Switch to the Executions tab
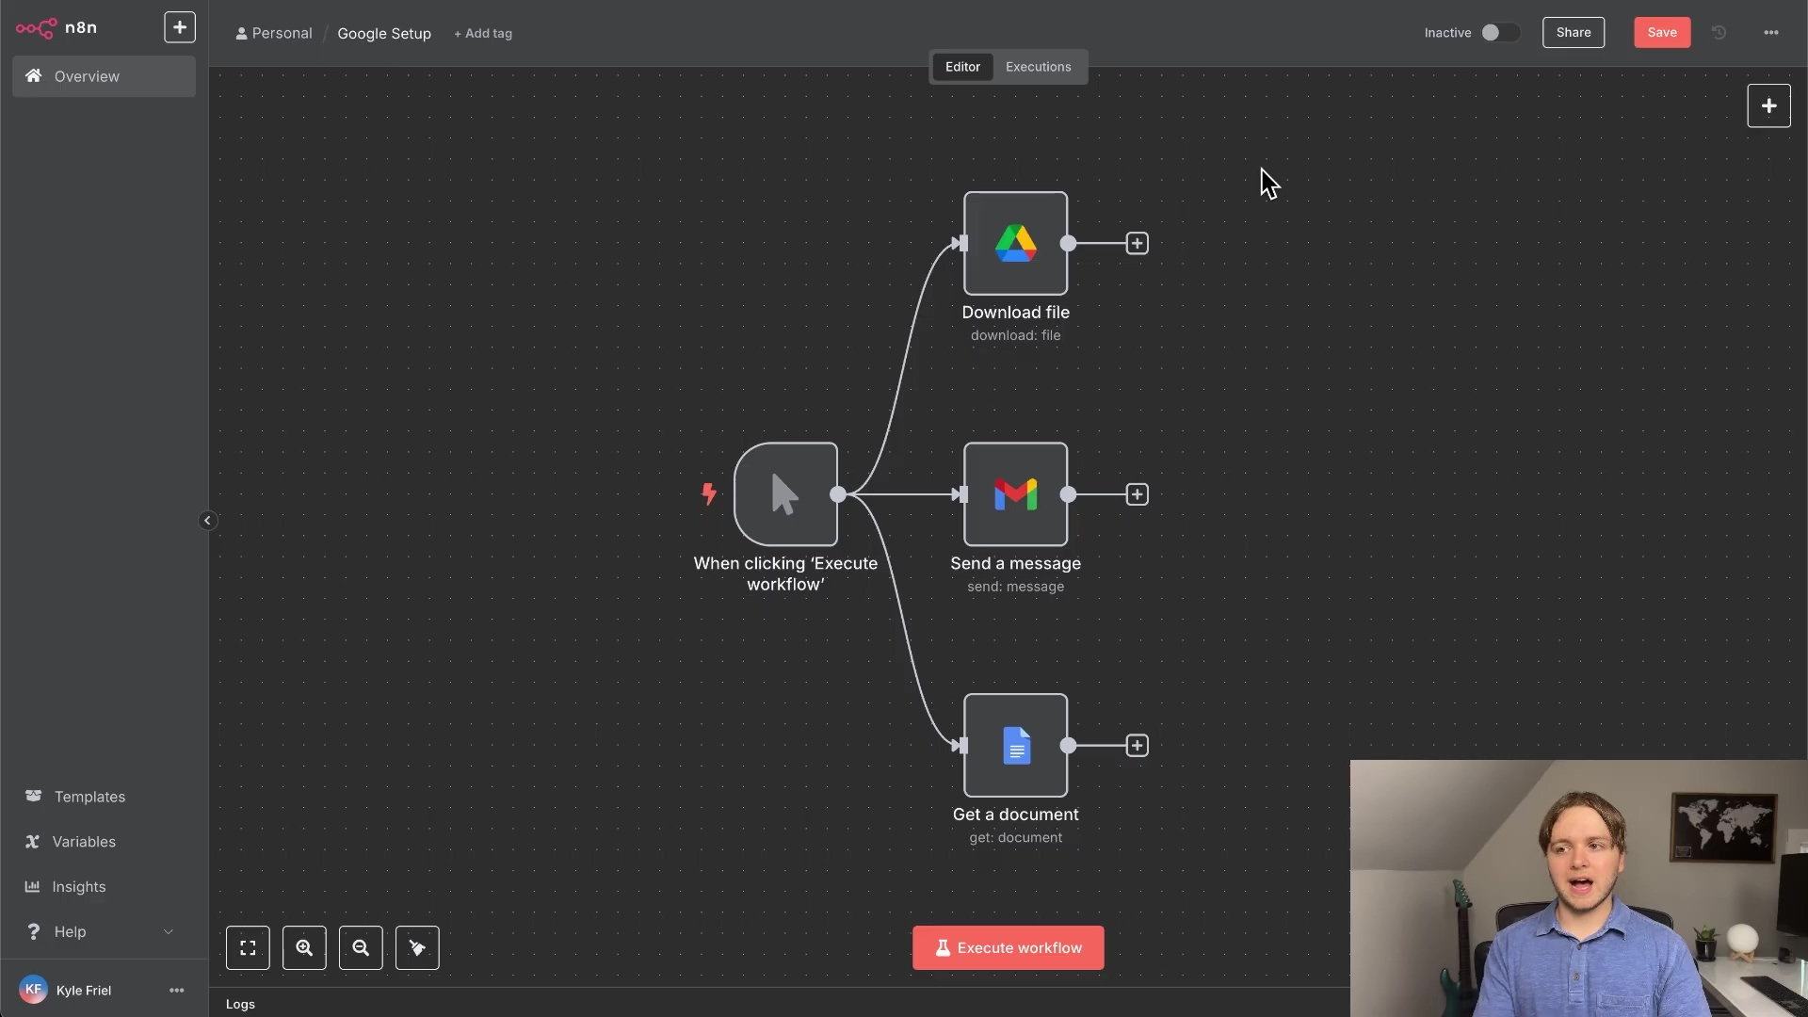 pos(1038,67)
